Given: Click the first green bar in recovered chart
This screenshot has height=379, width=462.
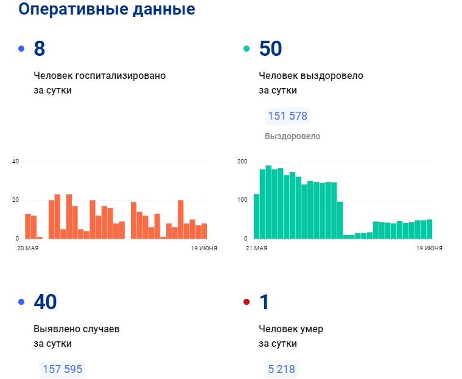Looking at the screenshot, I should (x=256, y=216).
